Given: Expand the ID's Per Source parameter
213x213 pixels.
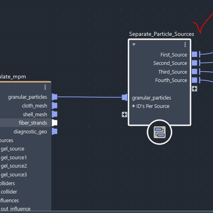Looking at the screenshot, I should 133,106.
